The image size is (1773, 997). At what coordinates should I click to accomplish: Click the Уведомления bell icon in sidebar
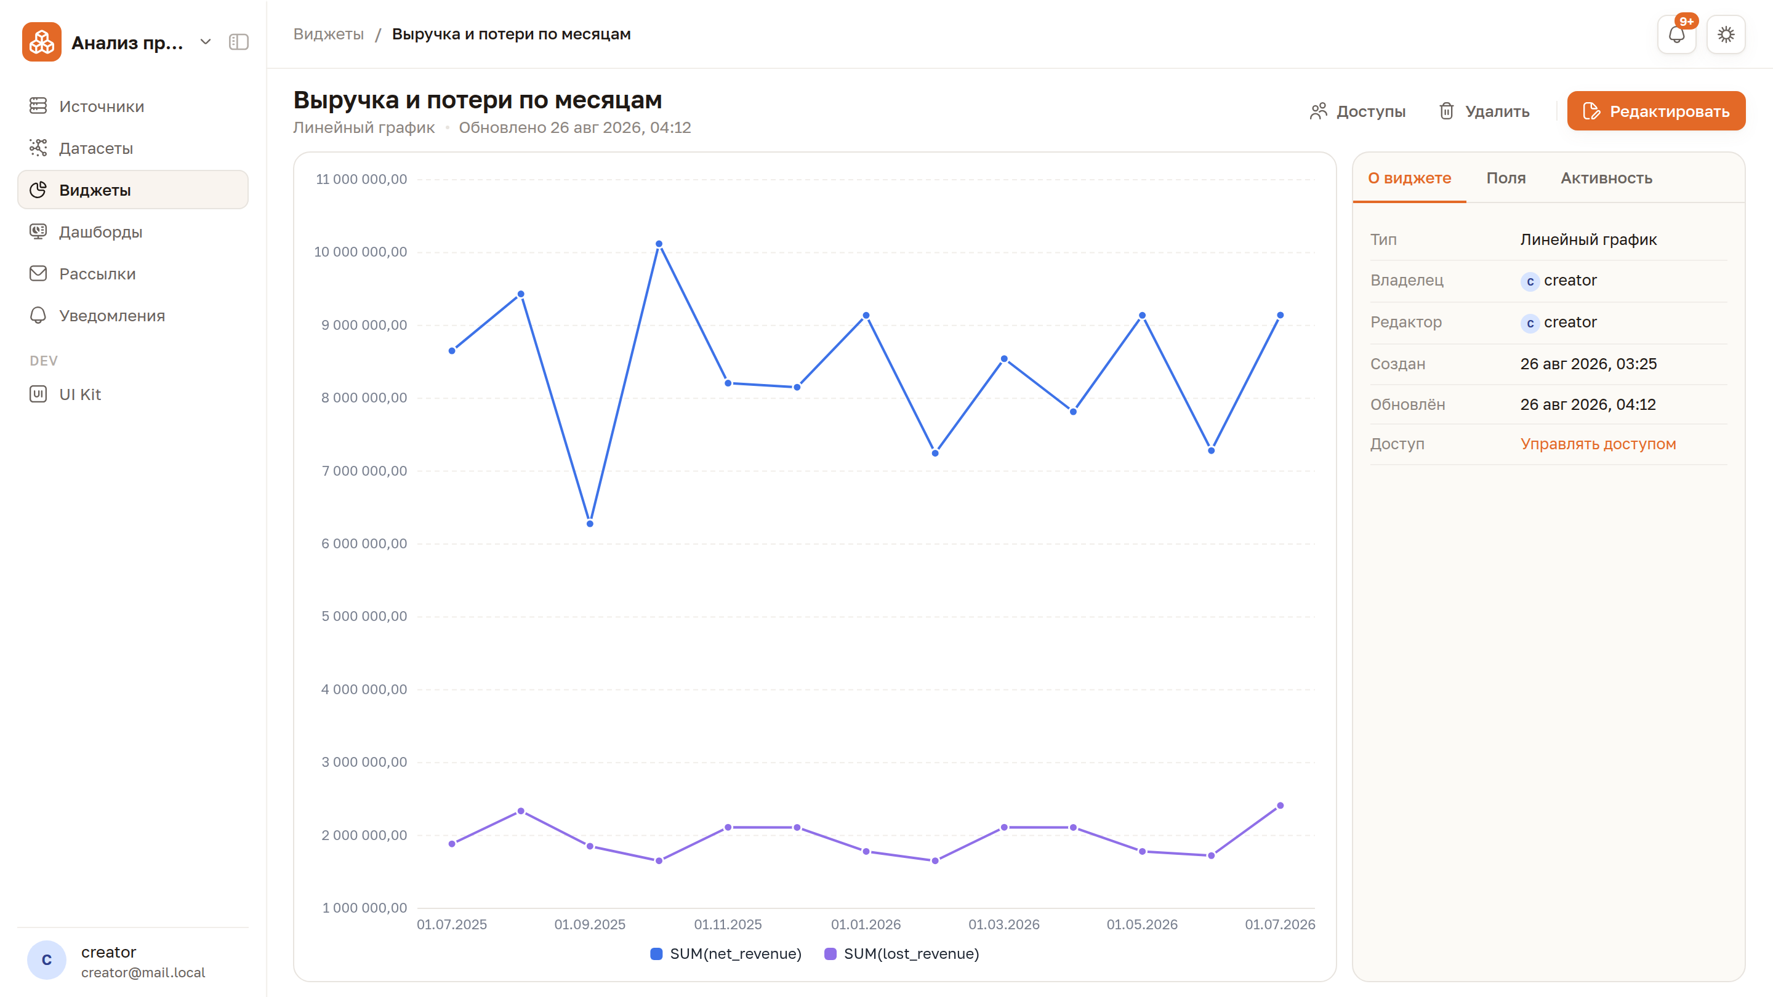click(x=38, y=315)
